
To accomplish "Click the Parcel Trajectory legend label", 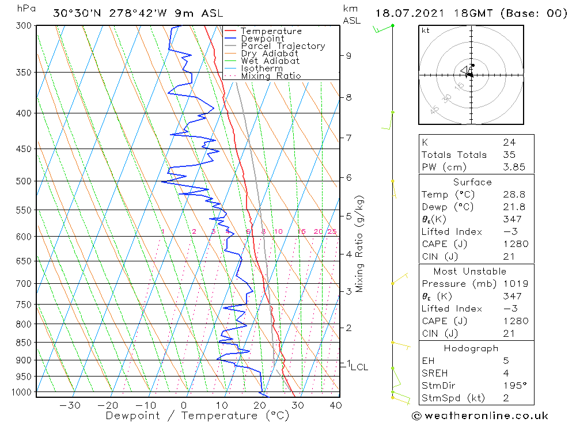I will pyautogui.click(x=283, y=46).
